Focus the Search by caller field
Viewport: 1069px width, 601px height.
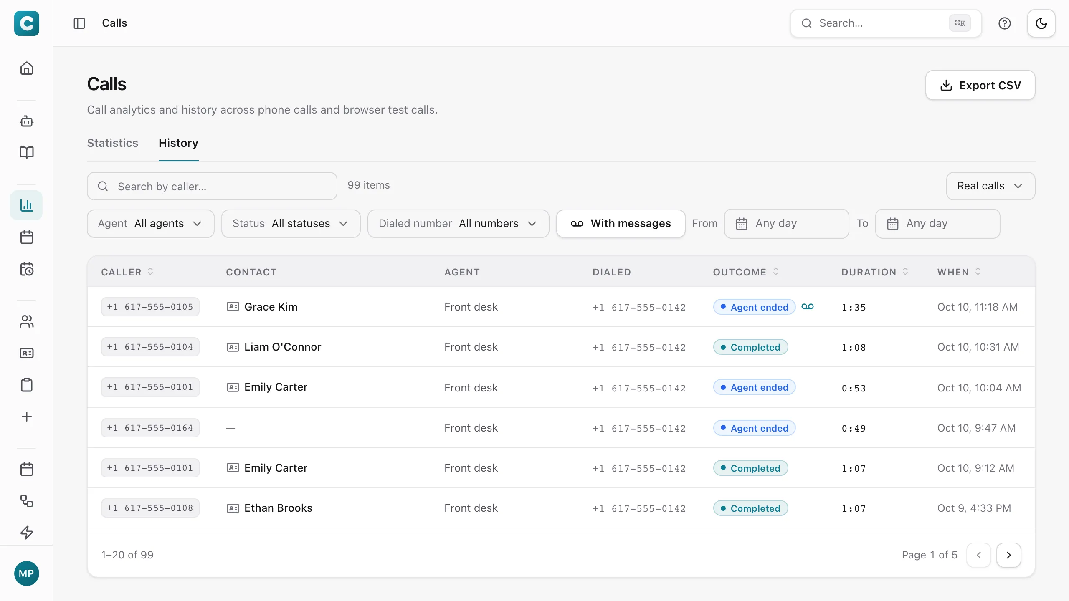point(212,186)
